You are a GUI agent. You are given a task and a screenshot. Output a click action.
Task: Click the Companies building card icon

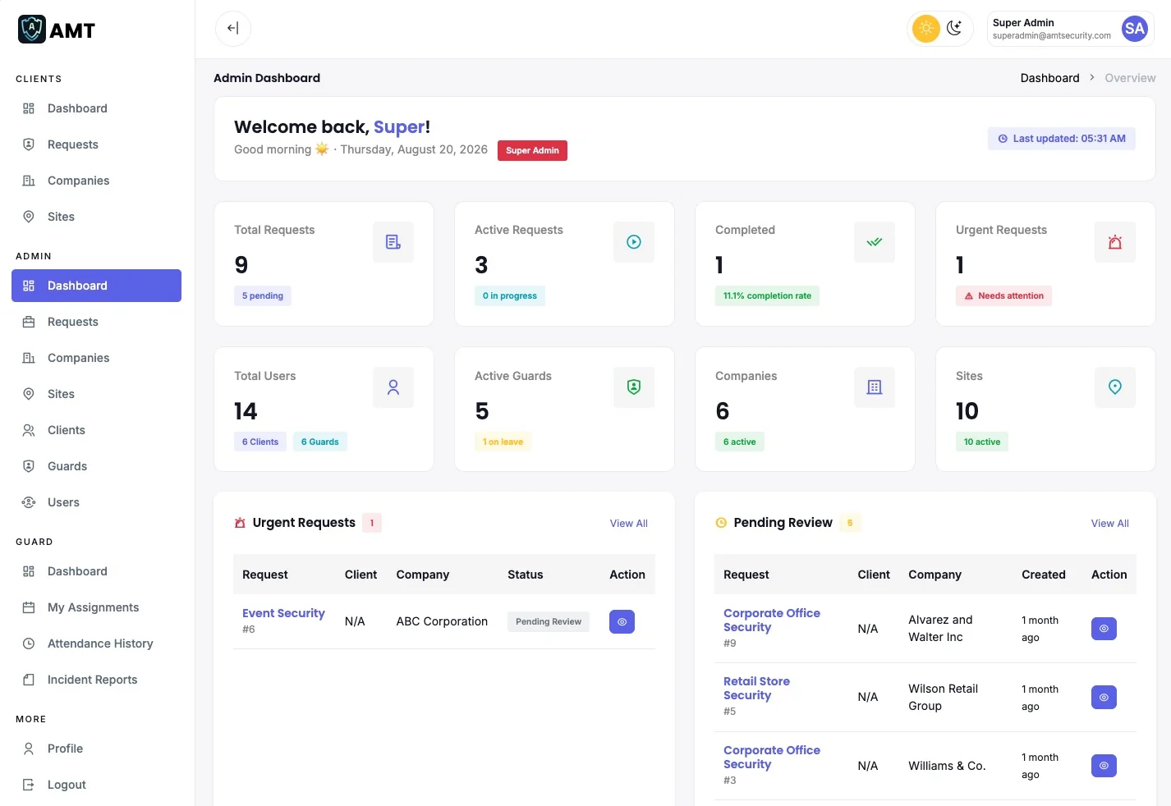pos(875,387)
